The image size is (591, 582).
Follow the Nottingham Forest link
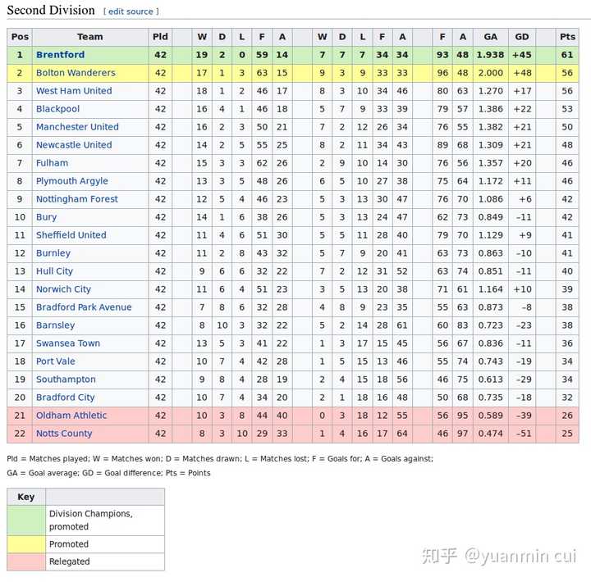(77, 199)
